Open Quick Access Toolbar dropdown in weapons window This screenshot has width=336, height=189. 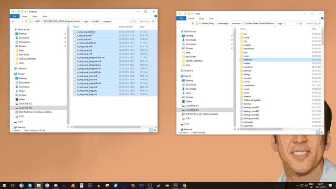tap(26, 12)
